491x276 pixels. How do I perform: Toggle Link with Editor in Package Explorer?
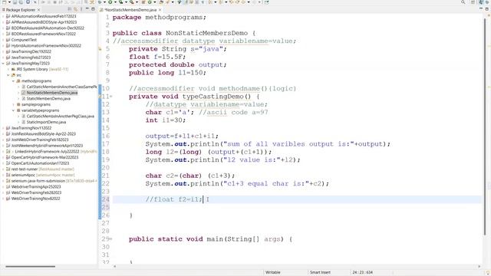[x=75, y=9]
